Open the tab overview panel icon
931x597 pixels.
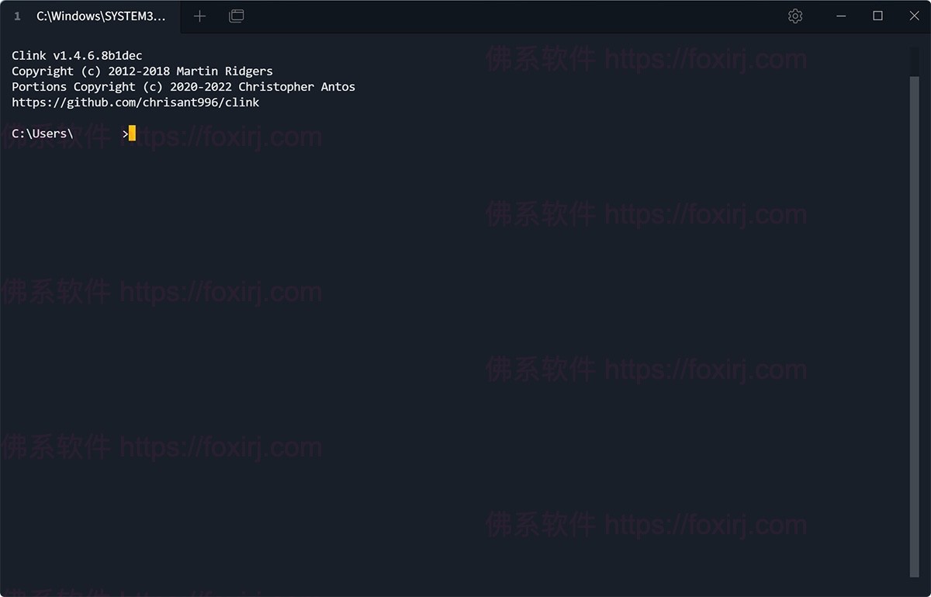pos(237,16)
